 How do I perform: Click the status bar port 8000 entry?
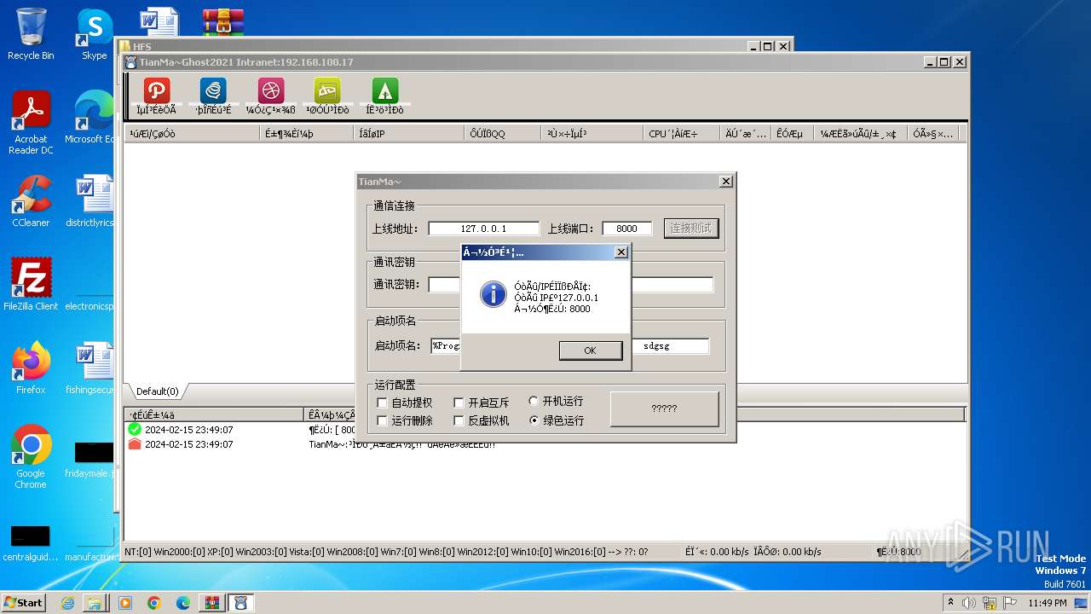tap(898, 552)
